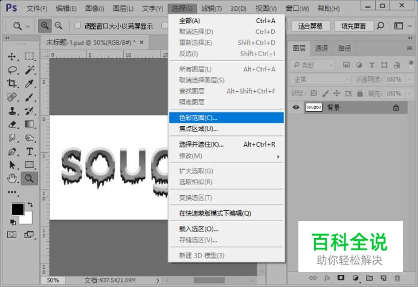Screen dimensions: 418x287
Task: Toggle lock position icon
Action: click(x=336, y=93)
